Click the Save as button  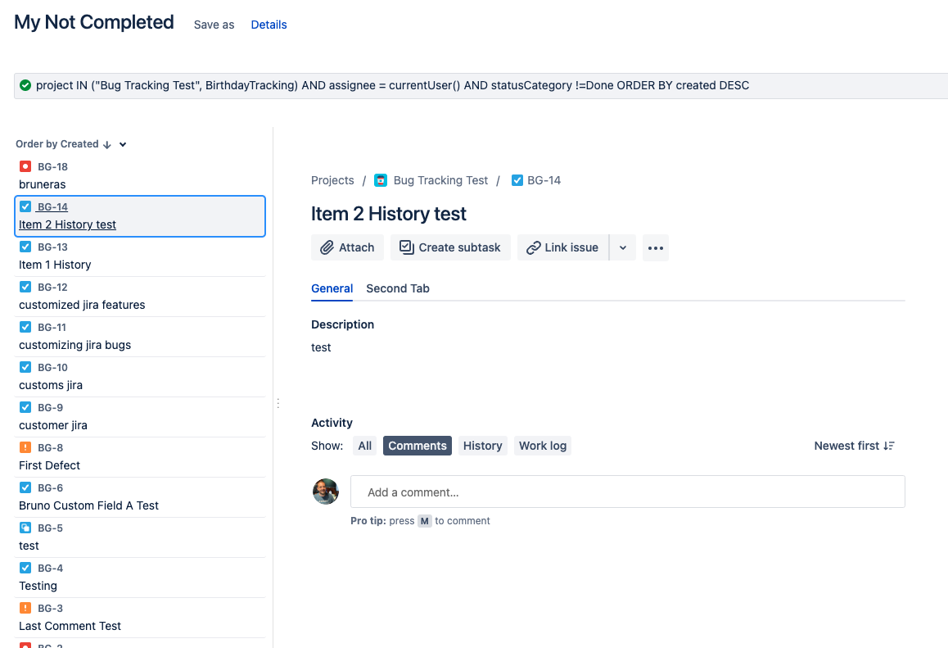(213, 25)
